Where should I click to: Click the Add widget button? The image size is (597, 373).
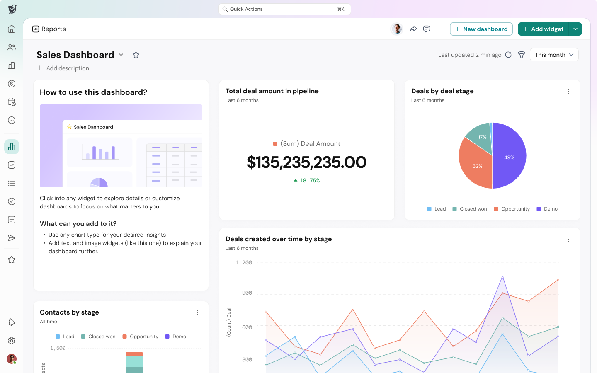pos(543,29)
